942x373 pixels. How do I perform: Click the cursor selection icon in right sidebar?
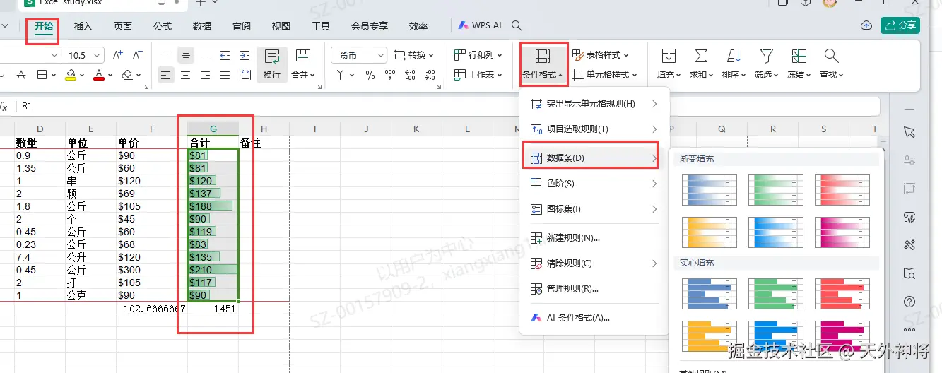[x=909, y=133]
